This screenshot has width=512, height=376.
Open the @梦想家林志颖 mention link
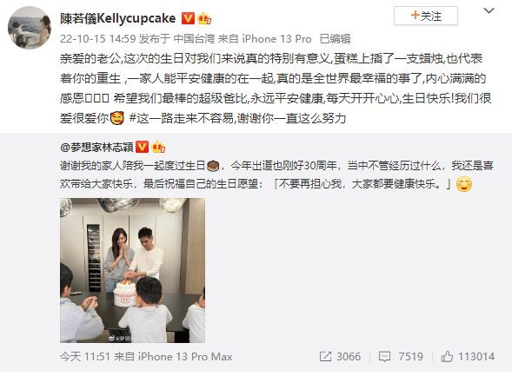(96, 148)
